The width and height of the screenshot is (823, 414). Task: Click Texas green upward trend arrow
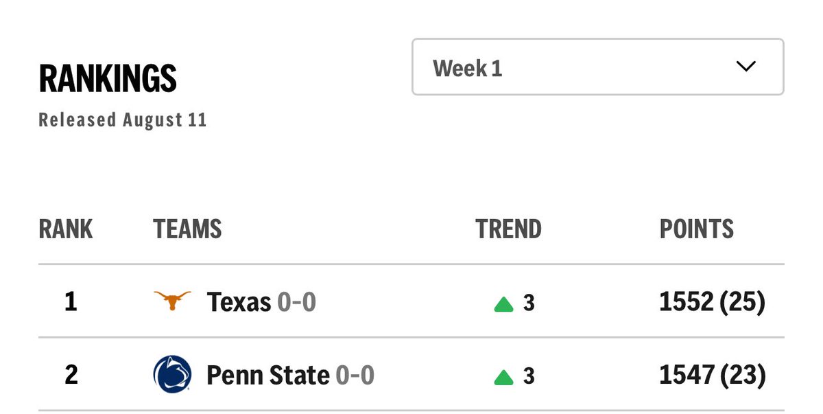503,304
